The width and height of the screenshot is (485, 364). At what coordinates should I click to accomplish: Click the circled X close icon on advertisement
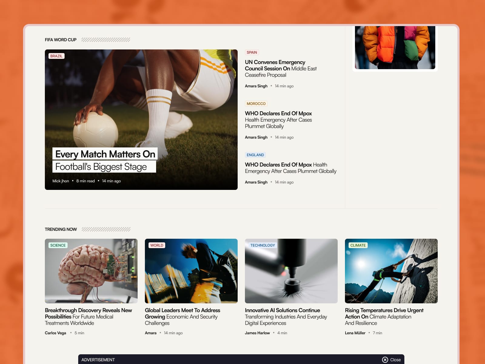(385, 360)
